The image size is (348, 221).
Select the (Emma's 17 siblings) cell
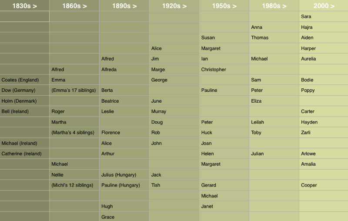73,90
